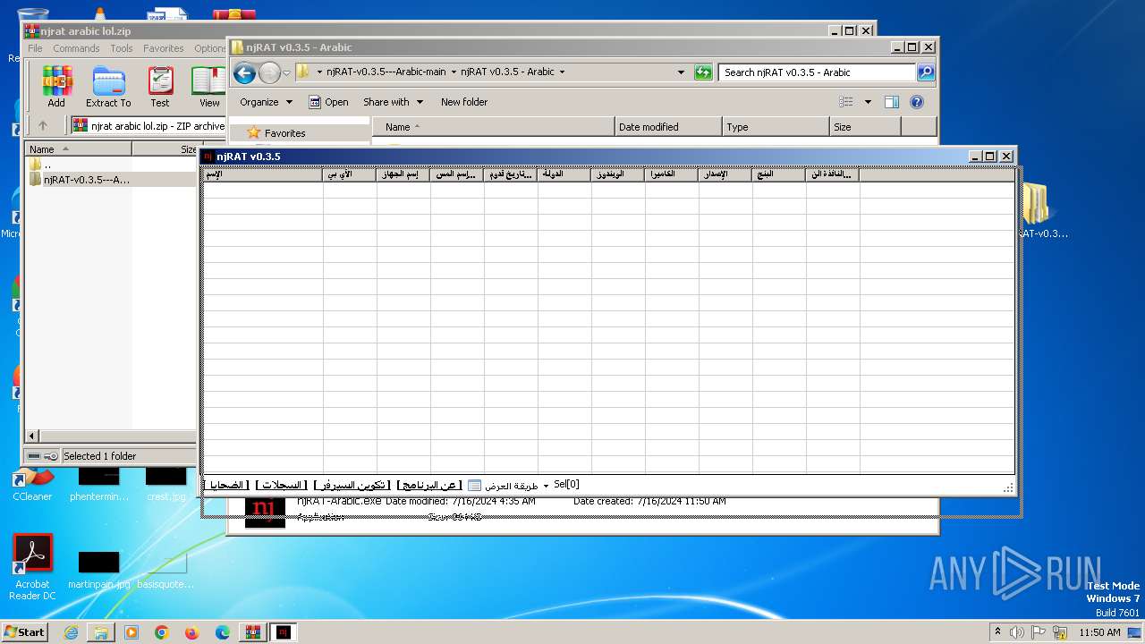Sort WinRAR list by Size column

pyautogui.click(x=165, y=149)
